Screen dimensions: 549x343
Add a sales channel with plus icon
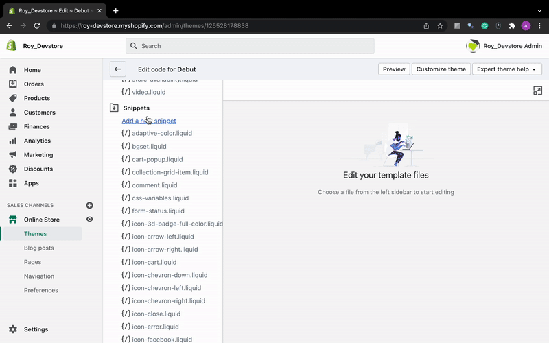pos(90,205)
